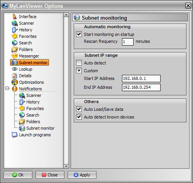Click the sidebar scroll down arrow
193x183 pixels.
click(x=66, y=166)
